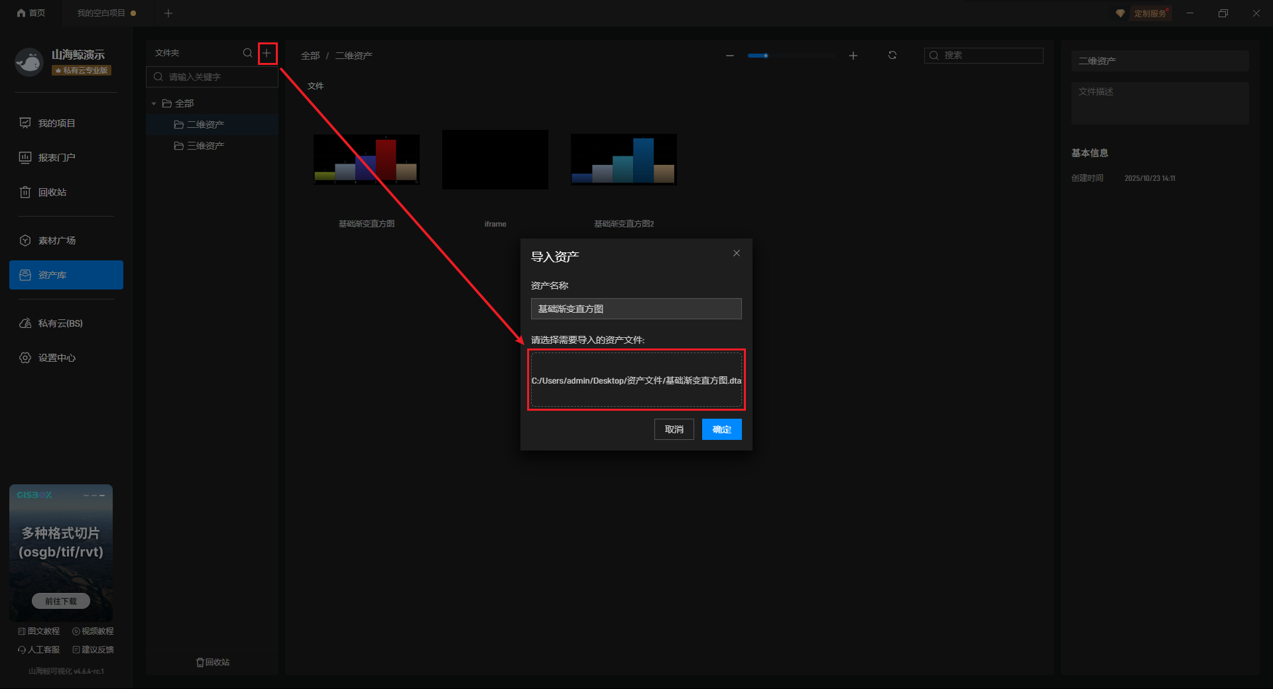
Task: Select the 二维资产 folder in the tree
Action: [x=212, y=125]
